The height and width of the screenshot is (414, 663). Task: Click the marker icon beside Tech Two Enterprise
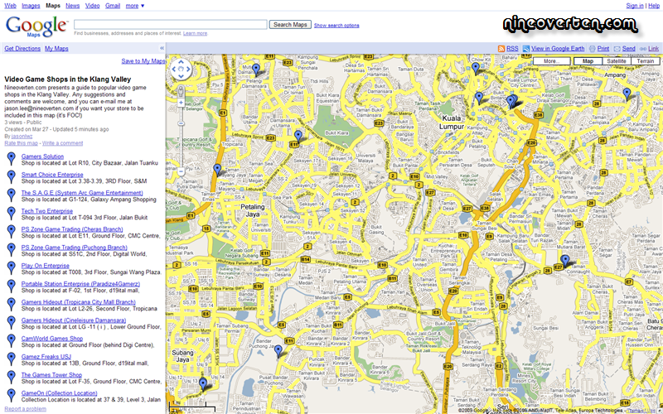pyautogui.click(x=12, y=214)
